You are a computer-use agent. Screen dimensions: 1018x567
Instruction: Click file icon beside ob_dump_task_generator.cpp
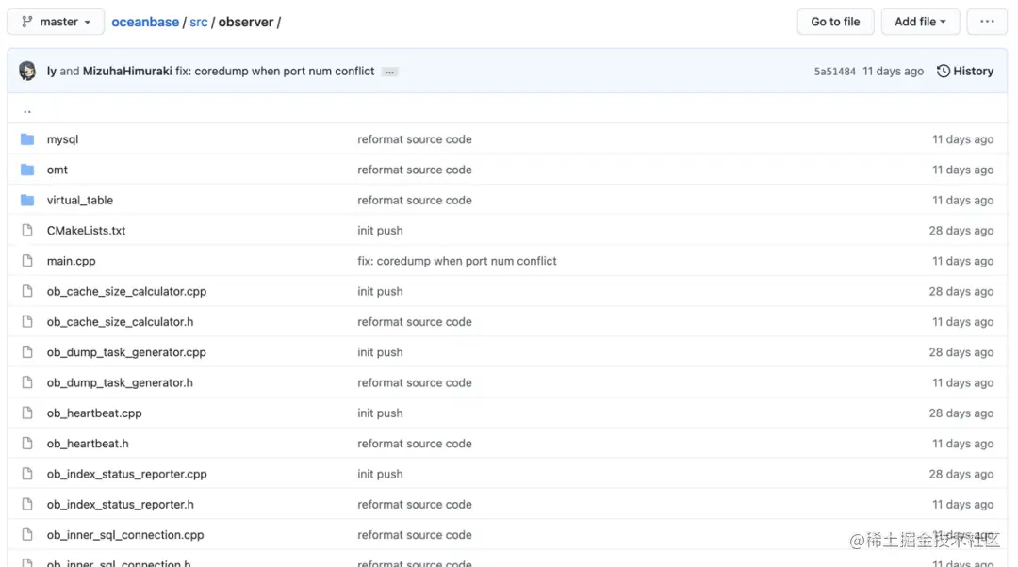[x=27, y=352]
